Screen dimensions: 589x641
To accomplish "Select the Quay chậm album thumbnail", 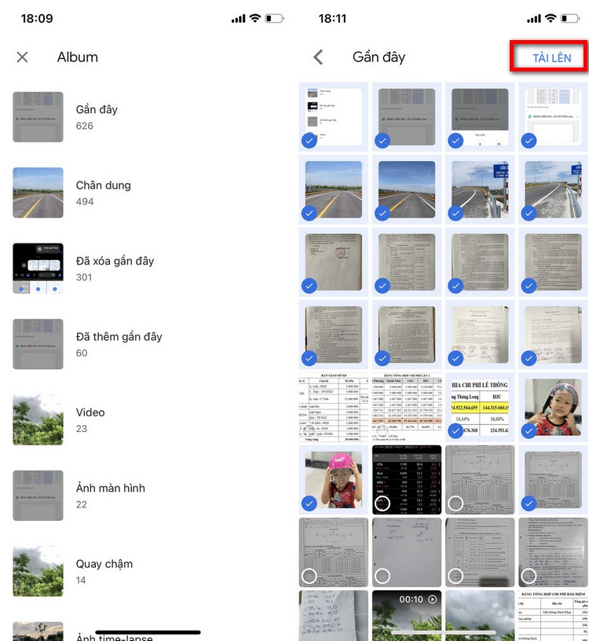I will coord(38,571).
